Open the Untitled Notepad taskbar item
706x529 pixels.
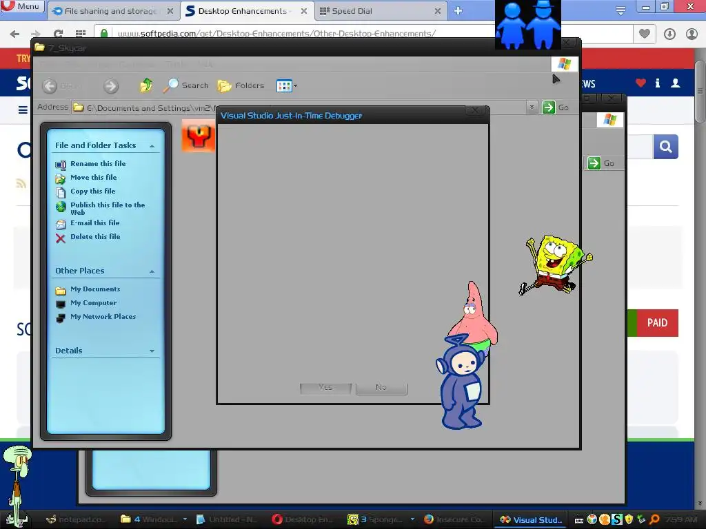(229, 519)
